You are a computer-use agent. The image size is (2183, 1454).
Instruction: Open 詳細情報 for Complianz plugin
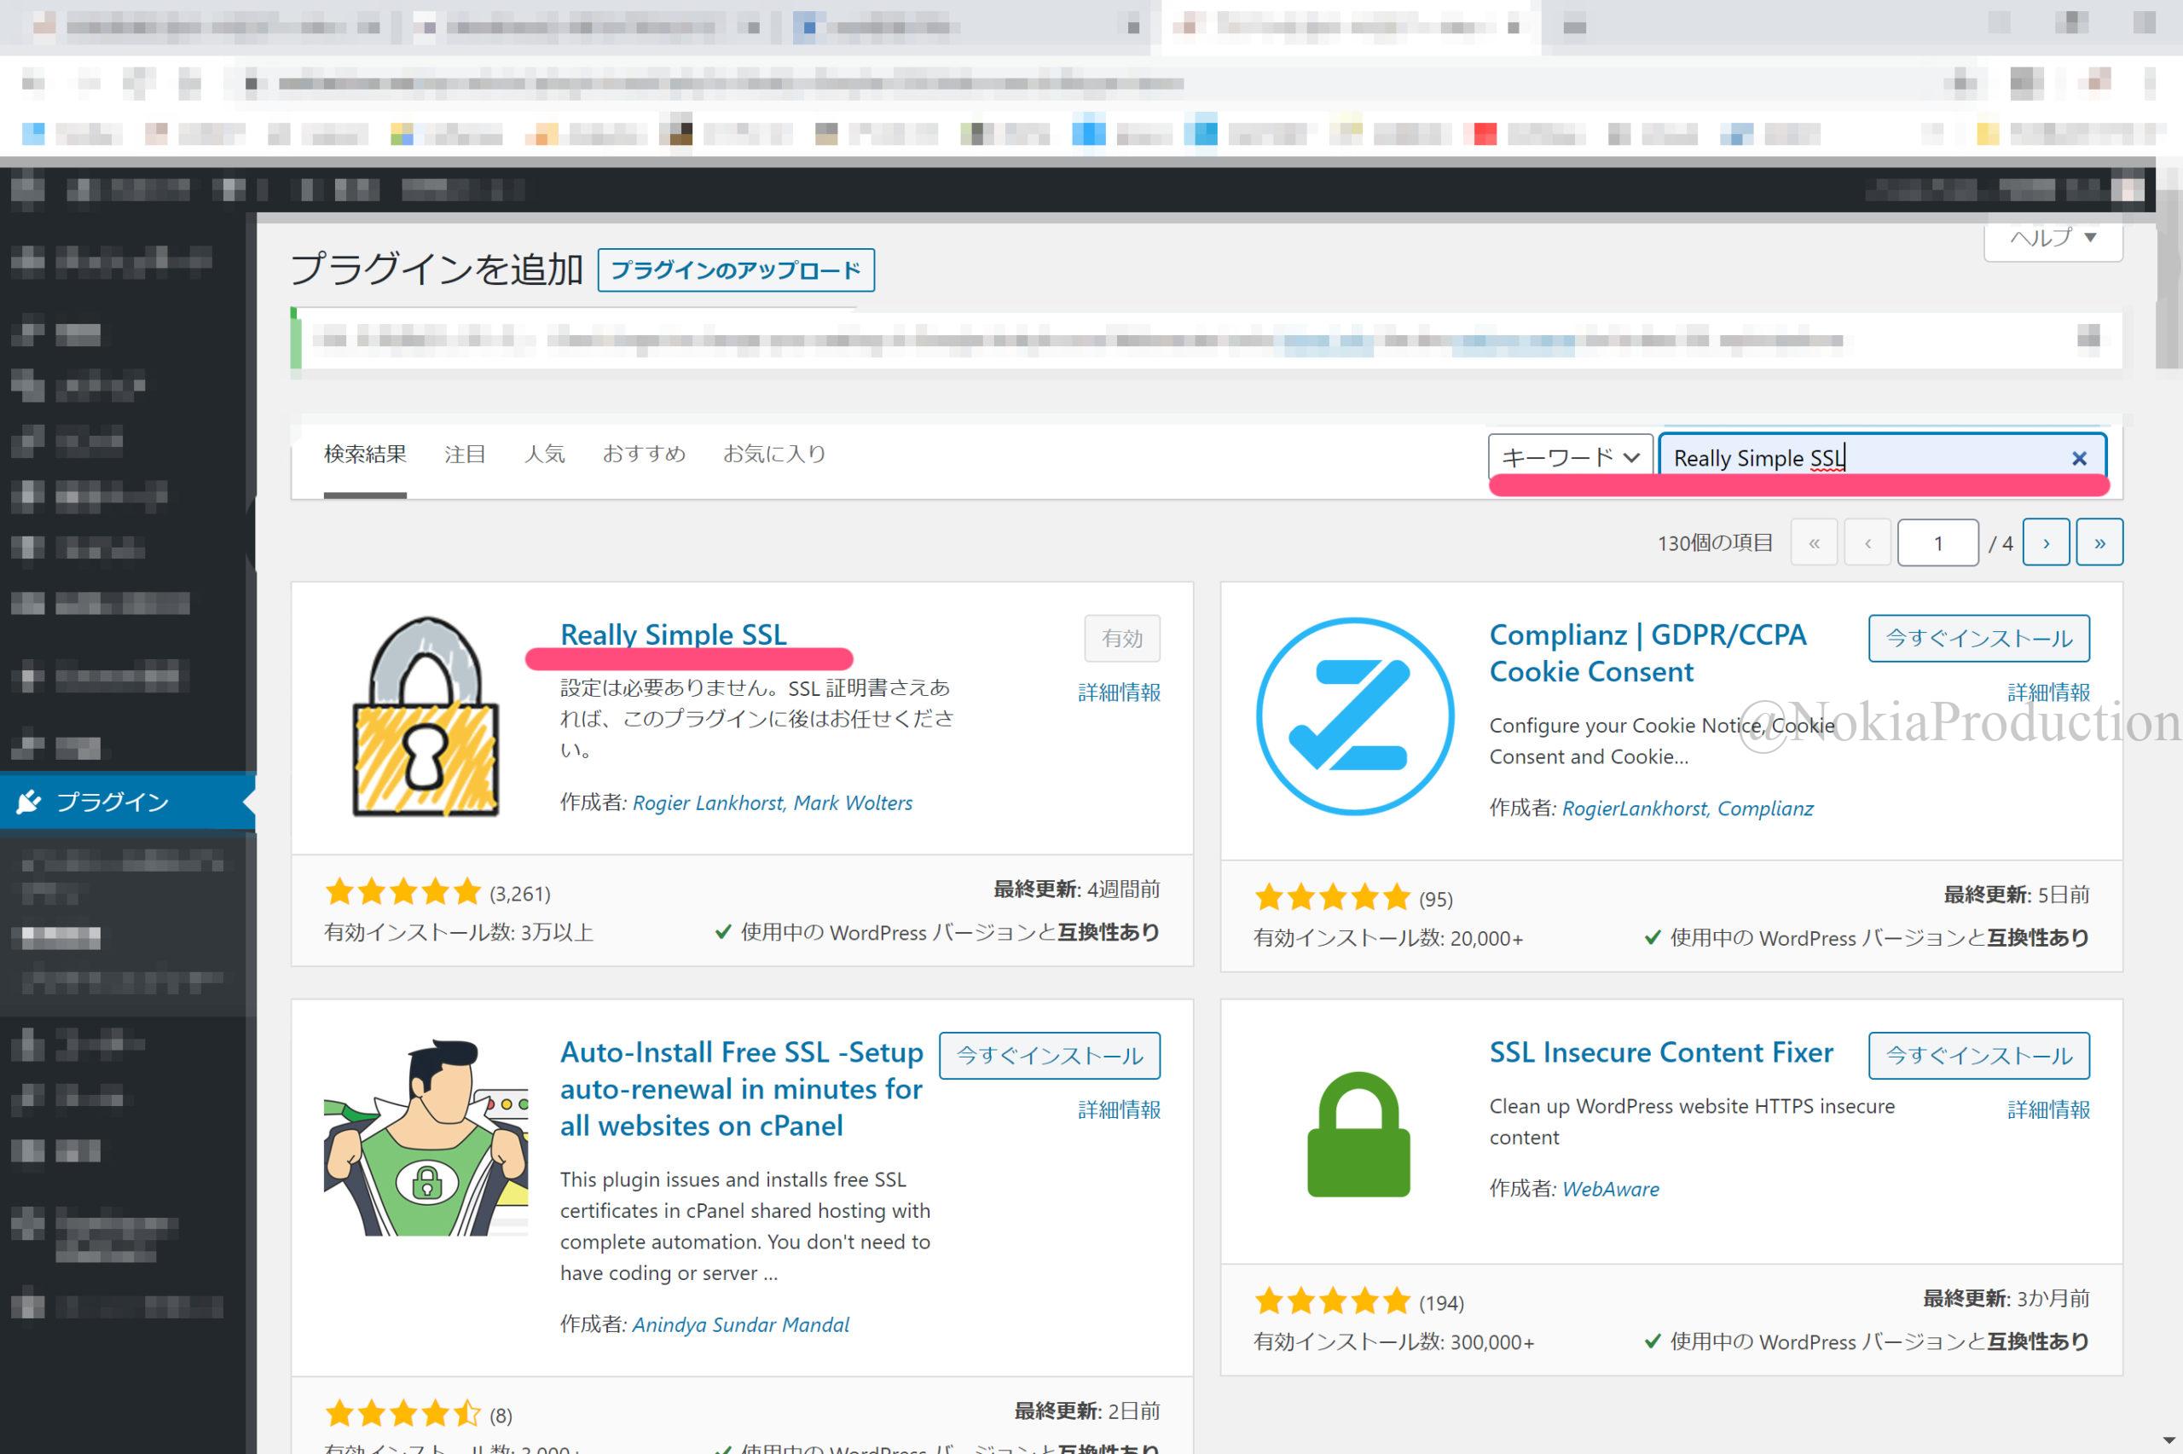(2048, 692)
